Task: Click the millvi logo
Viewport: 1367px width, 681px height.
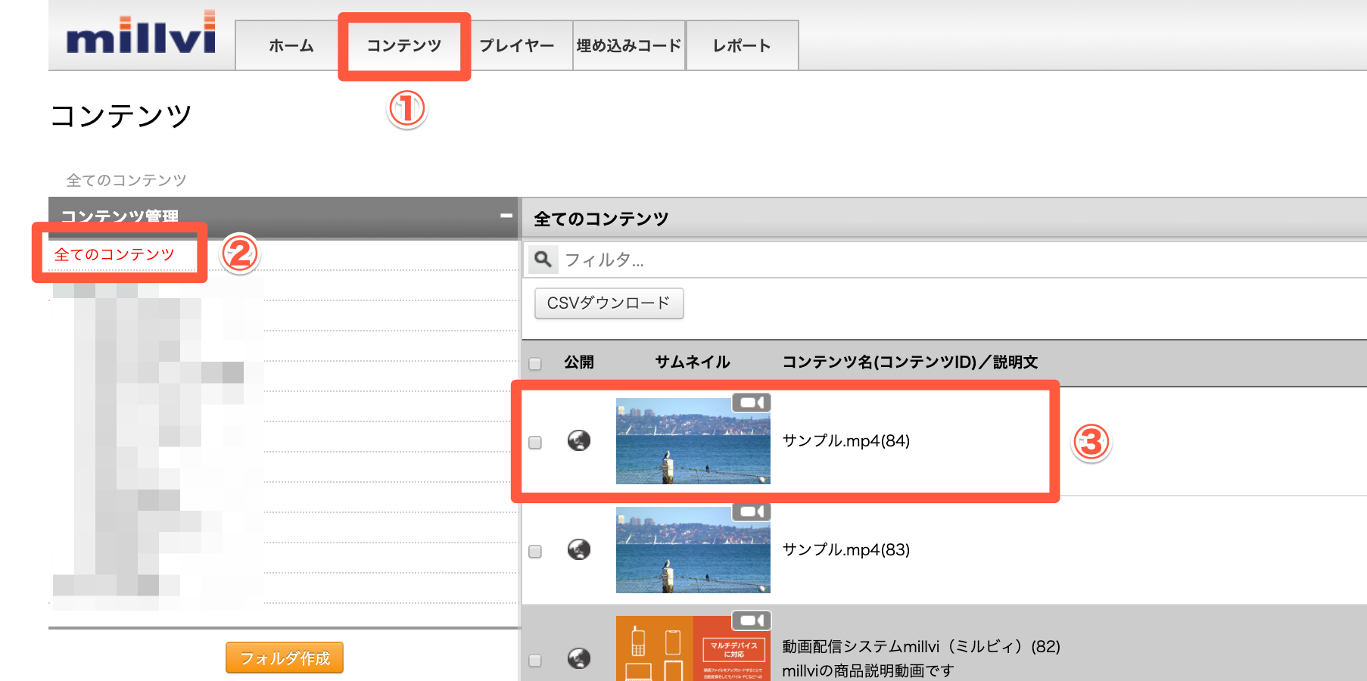Action: click(142, 33)
